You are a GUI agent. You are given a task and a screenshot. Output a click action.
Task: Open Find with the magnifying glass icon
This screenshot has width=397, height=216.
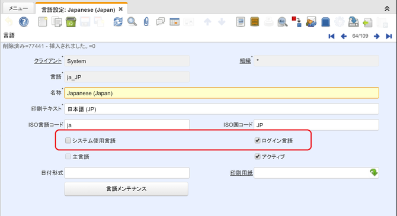point(132,22)
